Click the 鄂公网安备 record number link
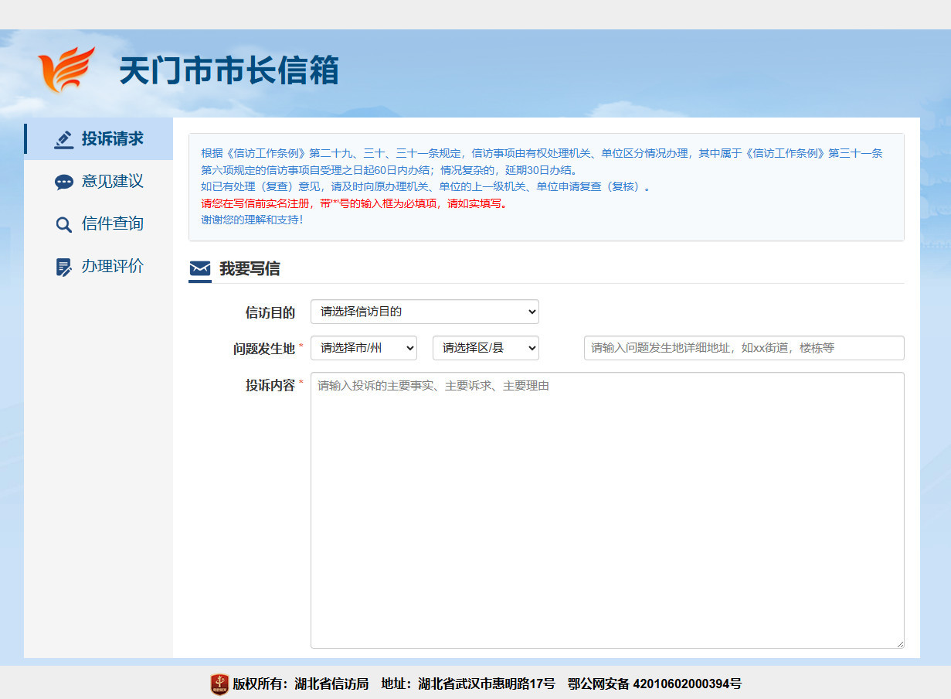This screenshot has width=951, height=699. (x=654, y=684)
